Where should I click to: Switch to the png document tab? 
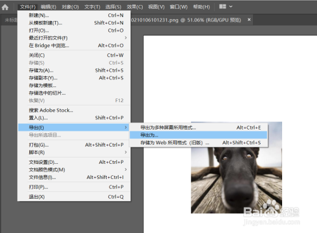186,20
